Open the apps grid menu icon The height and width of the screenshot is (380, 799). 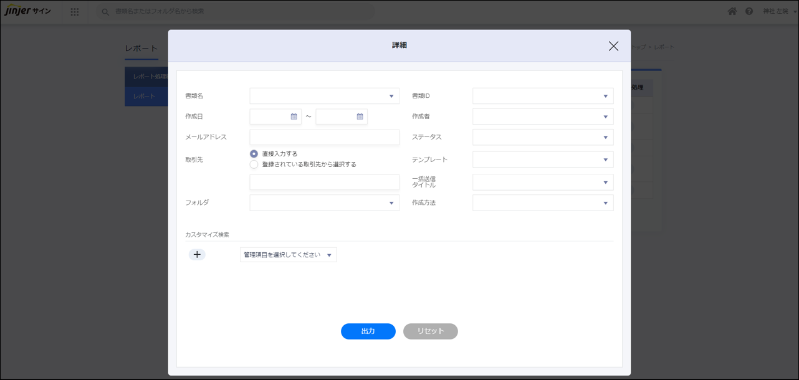point(75,12)
